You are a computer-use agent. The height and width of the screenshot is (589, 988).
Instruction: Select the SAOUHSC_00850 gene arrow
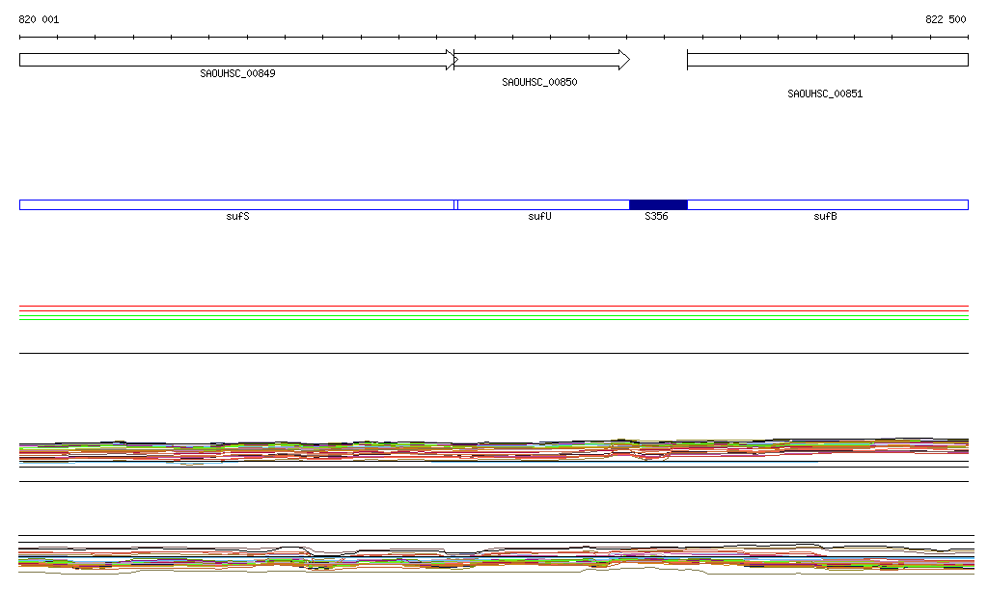[x=540, y=60]
